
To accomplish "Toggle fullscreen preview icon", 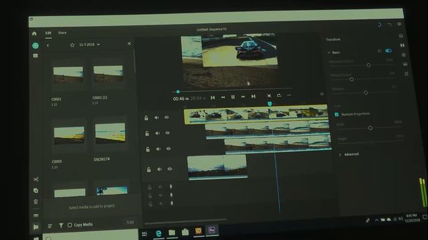I will tap(269, 95).
